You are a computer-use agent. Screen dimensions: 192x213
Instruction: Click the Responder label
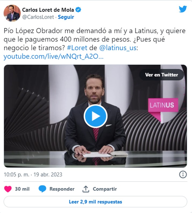pyautogui.click(x=62, y=189)
